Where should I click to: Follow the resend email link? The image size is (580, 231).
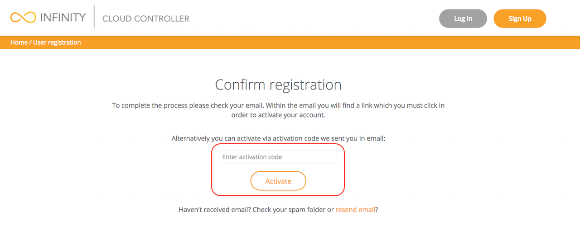point(355,210)
